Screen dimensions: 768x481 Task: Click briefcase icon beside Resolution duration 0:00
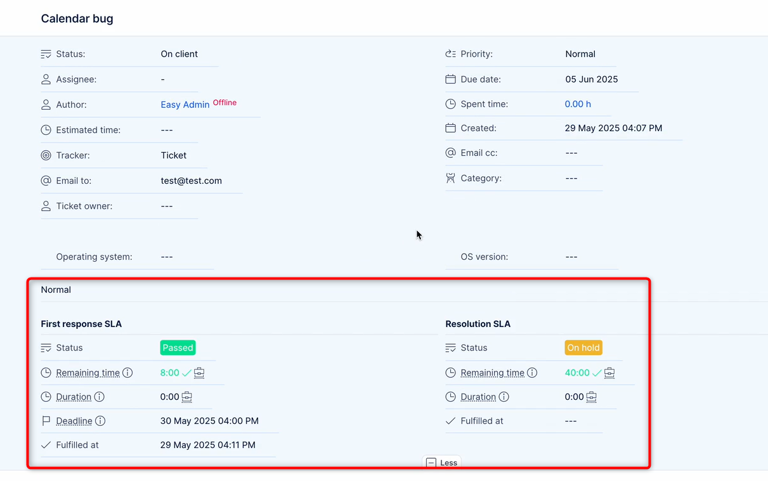[x=591, y=397]
